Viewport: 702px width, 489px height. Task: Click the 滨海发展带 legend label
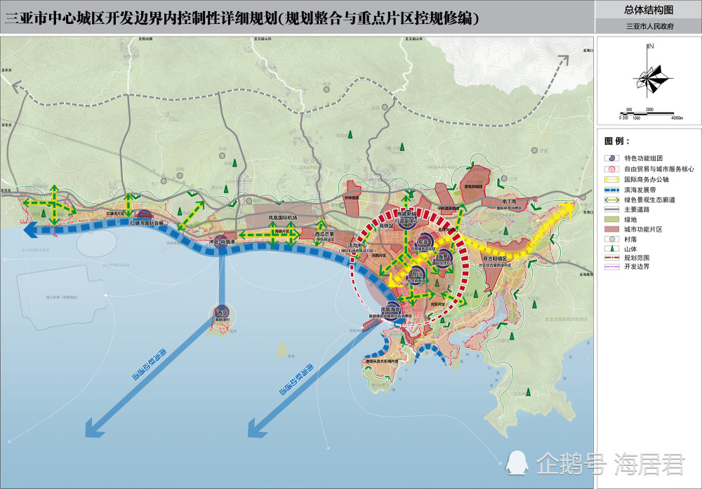[x=640, y=190]
